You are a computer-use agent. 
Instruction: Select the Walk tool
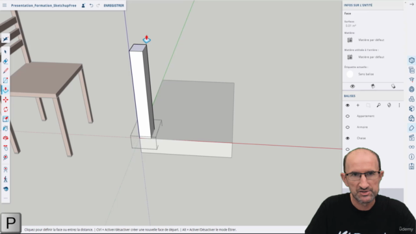point(6,179)
